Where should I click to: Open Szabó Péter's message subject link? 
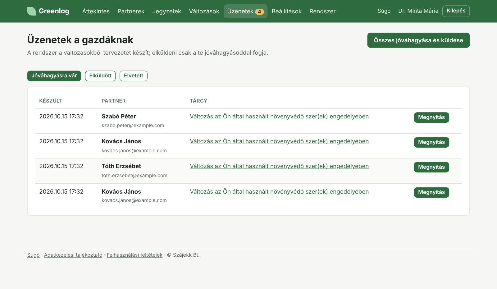click(x=279, y=117)
